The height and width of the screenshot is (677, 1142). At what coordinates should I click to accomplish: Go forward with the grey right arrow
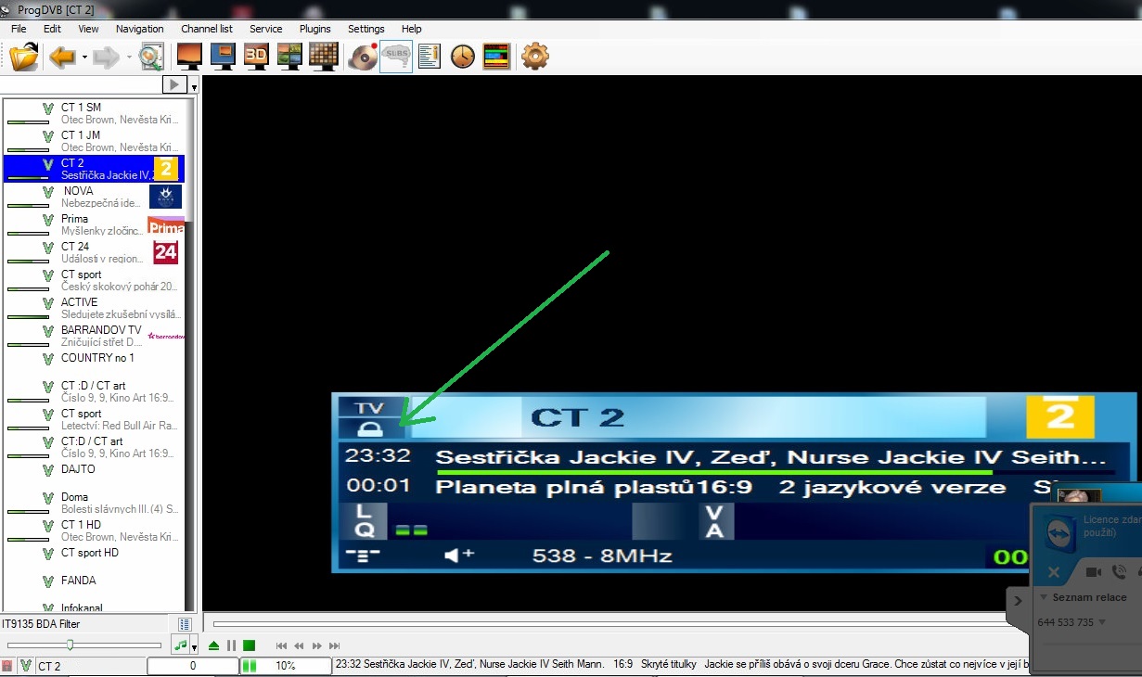tap(106, 57)
